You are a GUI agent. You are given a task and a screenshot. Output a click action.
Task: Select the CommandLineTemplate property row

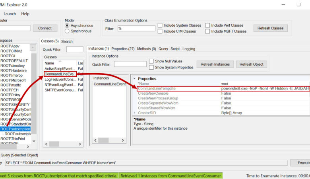223,88
